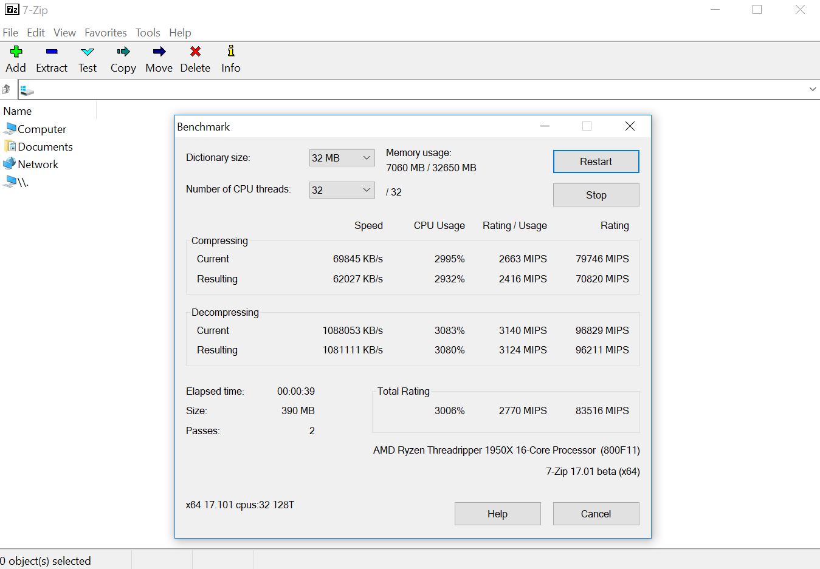820x569 pixels.
Task: Select Computer in the file list
Action: (x=41, y=129)
